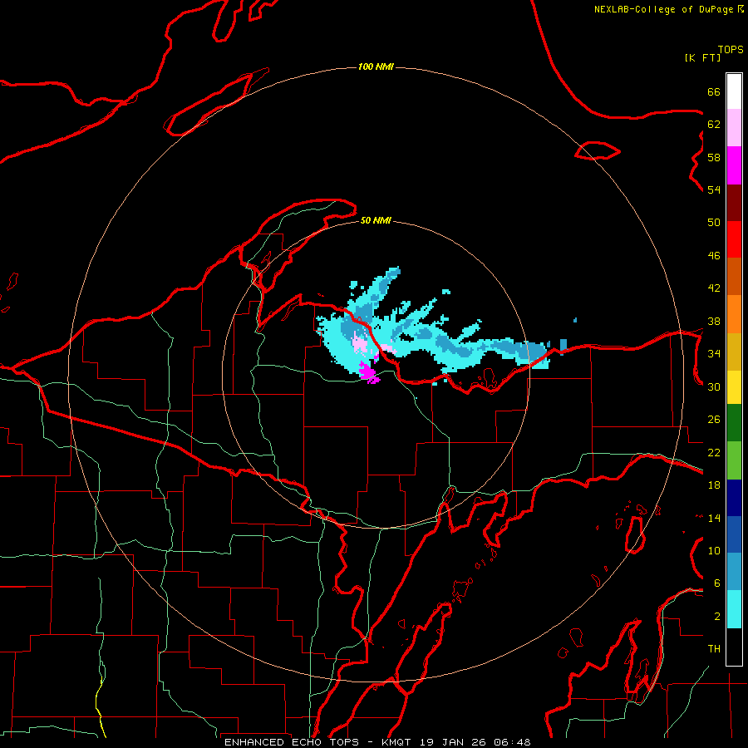Click the K FT units label
This screenshot has width=748, height=748.
click(702, 57)
